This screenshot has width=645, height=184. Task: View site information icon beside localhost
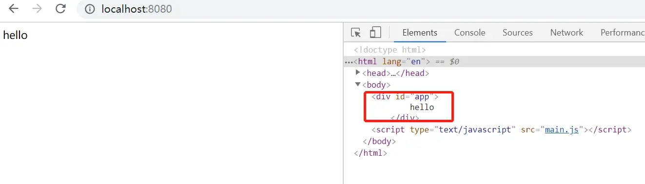(x=89, y=9)
